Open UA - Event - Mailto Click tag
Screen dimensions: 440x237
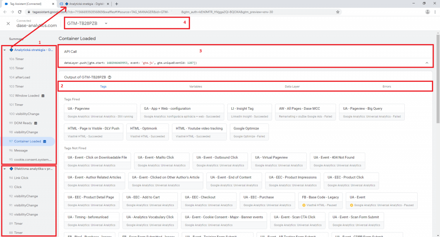162,161
